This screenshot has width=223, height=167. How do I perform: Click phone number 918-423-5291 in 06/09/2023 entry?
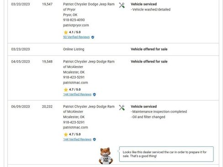click(x=74, y=122)
